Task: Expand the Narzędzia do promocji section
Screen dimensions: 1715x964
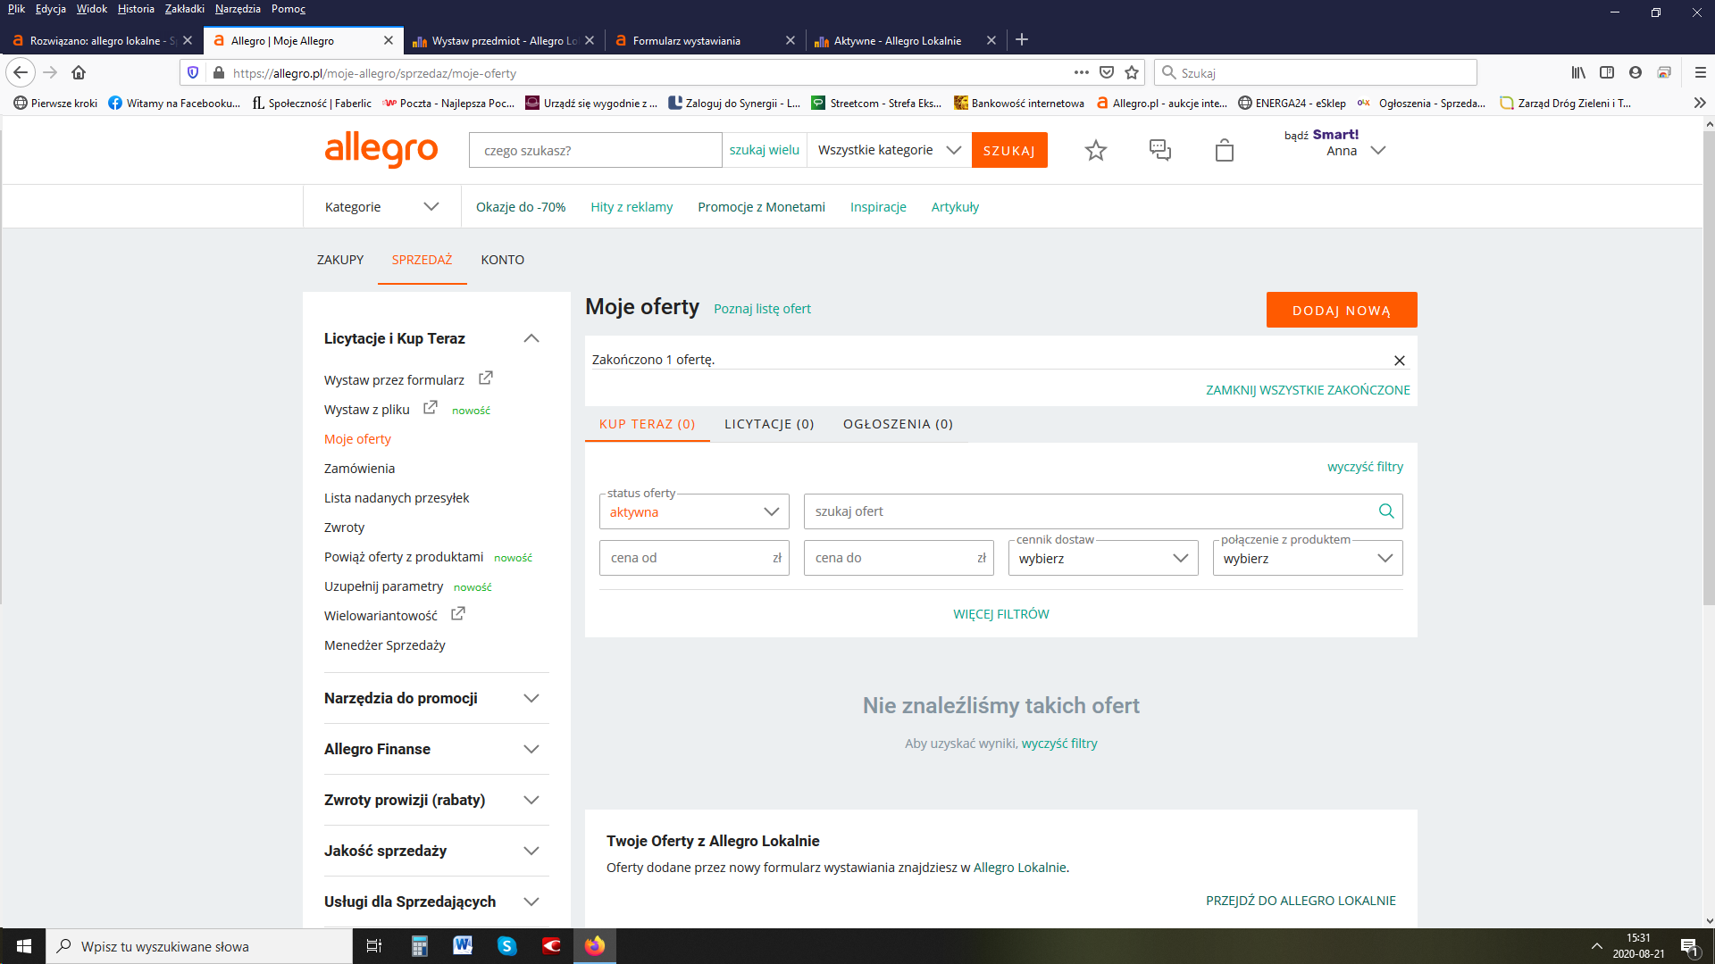Action: click(x=531, y=698)
